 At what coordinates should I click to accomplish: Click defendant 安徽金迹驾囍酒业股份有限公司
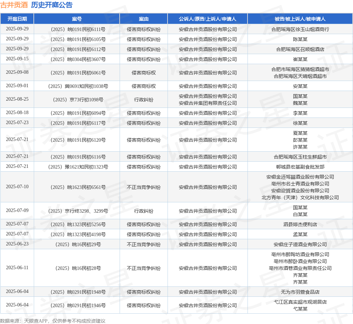[300, 177]
